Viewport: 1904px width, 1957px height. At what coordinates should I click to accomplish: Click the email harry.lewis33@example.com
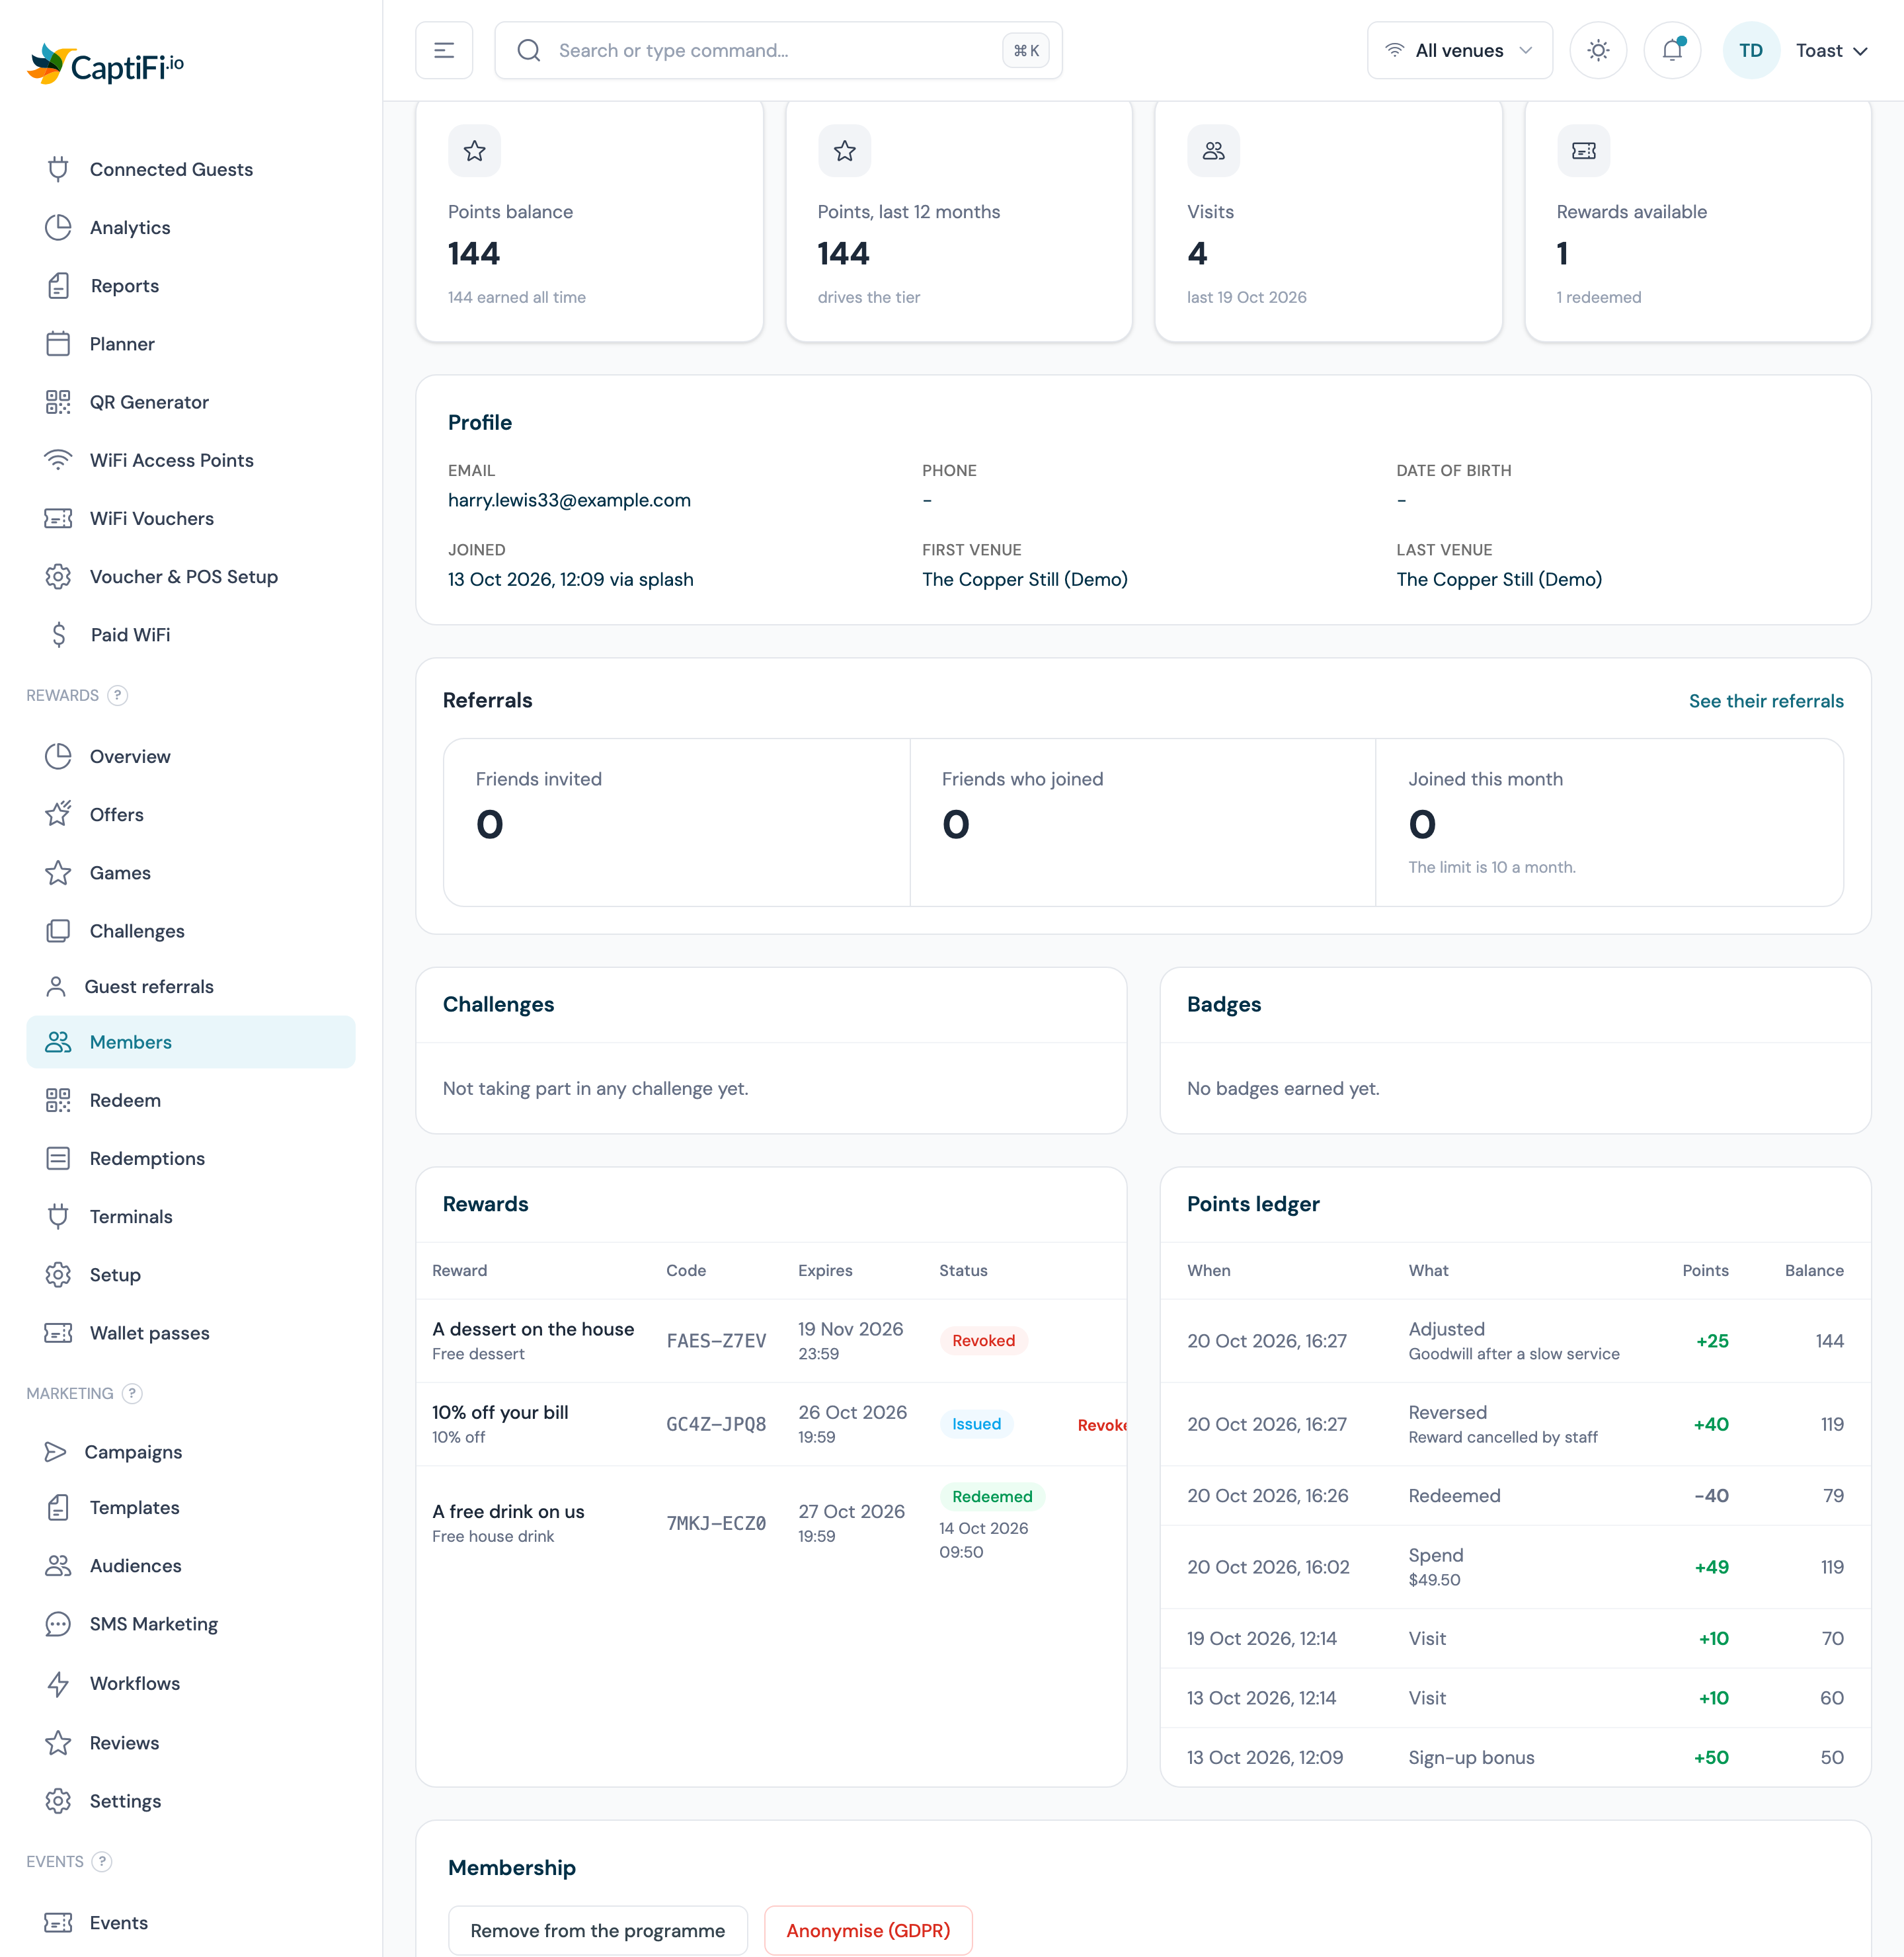coord(569,500)
